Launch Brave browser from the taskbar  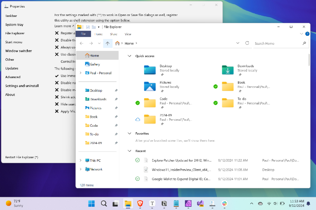[140, 203]
